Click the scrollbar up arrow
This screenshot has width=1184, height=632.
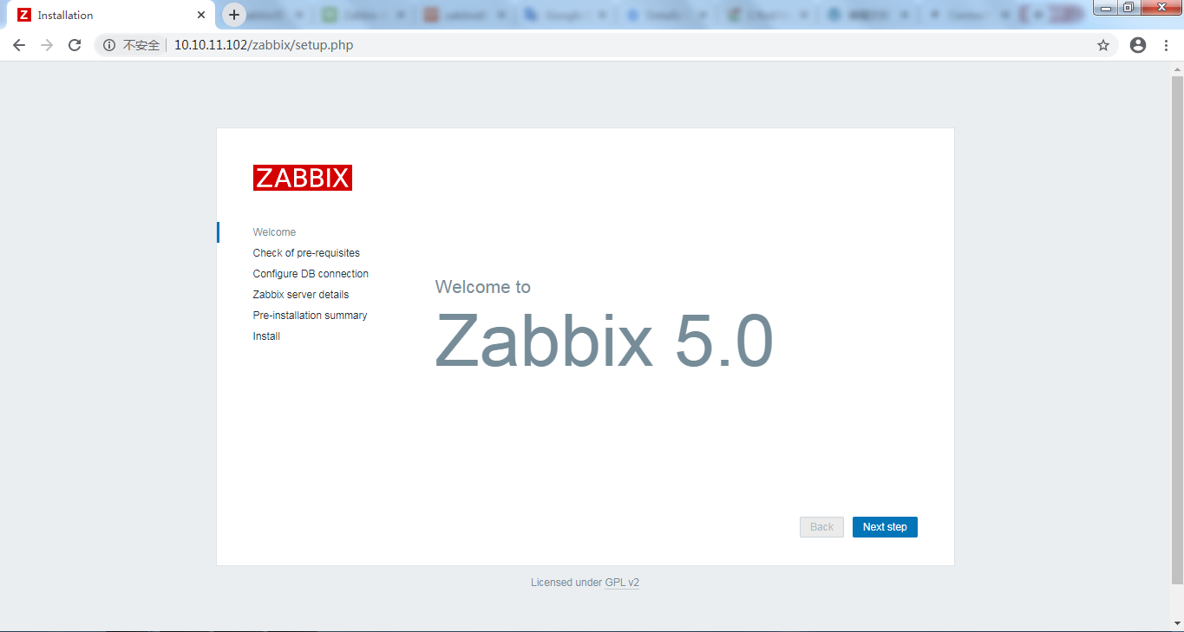(1177, 68)
